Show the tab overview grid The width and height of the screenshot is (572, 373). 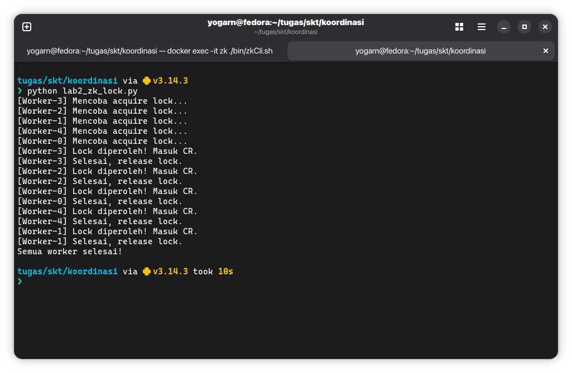(459, 27)
